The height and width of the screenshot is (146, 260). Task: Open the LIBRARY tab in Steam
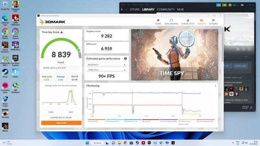(x=148, y=9)
